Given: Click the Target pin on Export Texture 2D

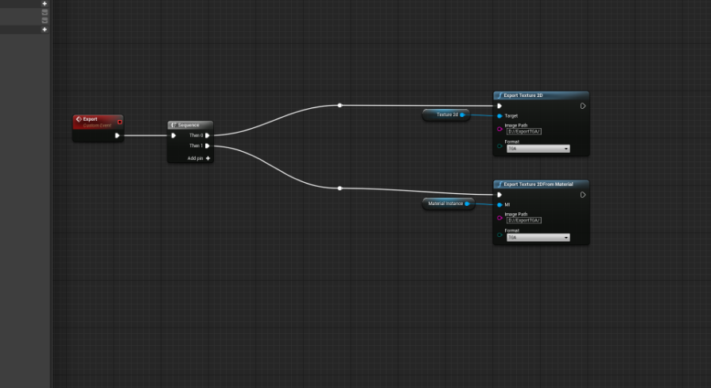Looking at the screenshot, I should pos(499,115).
